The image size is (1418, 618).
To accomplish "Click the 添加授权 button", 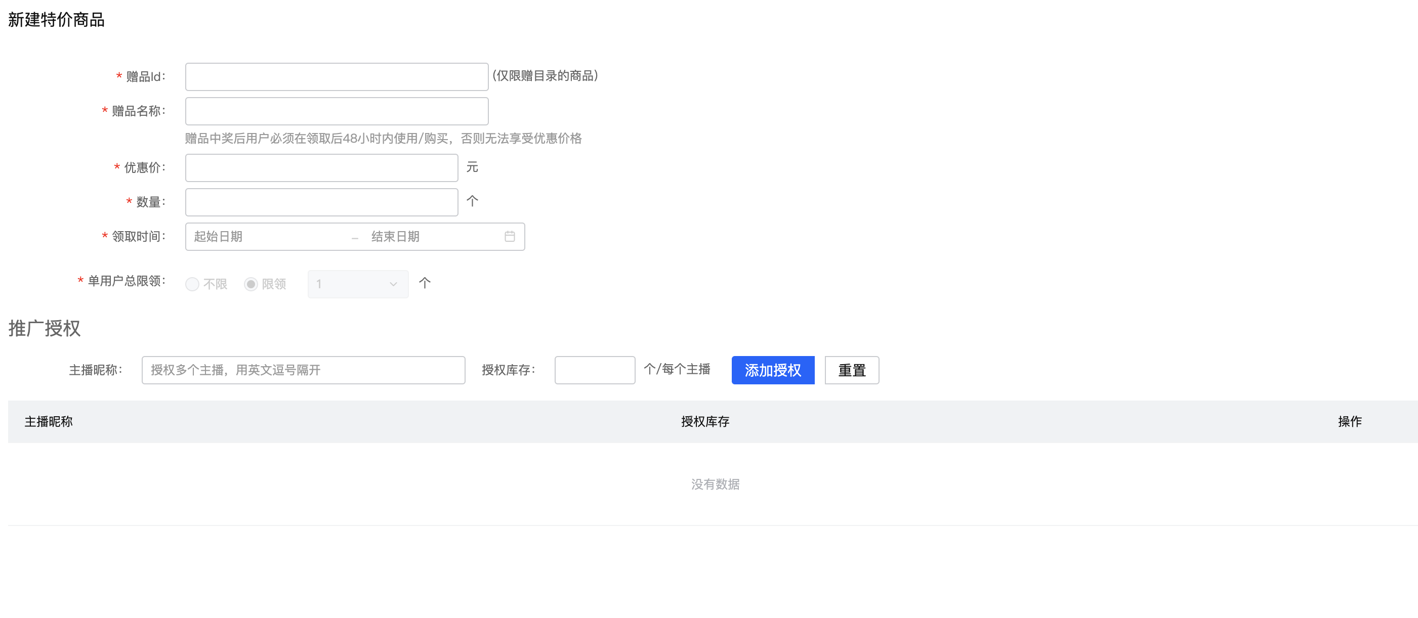I will click(773, 370).
